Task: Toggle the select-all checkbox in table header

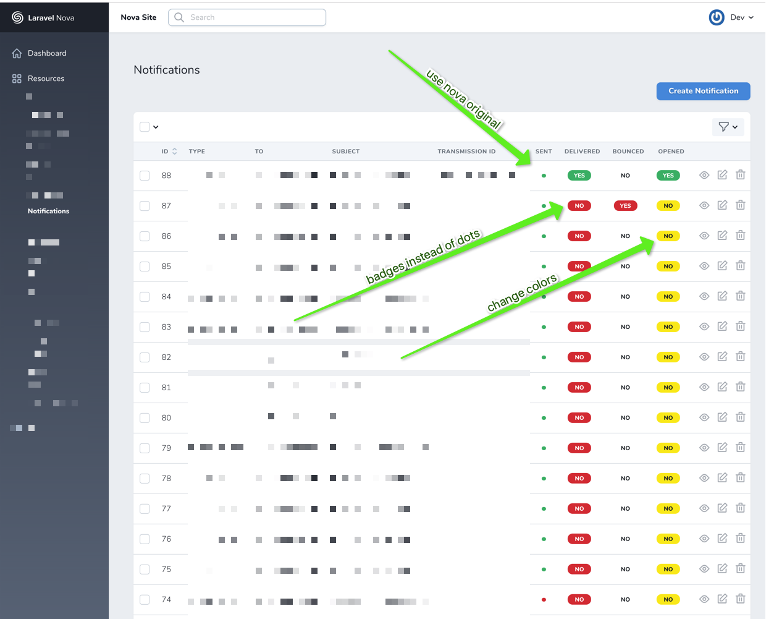Action: pyautogui.click(x=145, y=127)
